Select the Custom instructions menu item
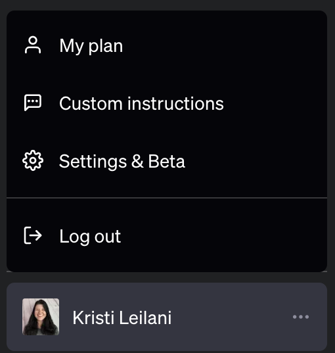This screenshot has height=353, width=335. [167, 103]
